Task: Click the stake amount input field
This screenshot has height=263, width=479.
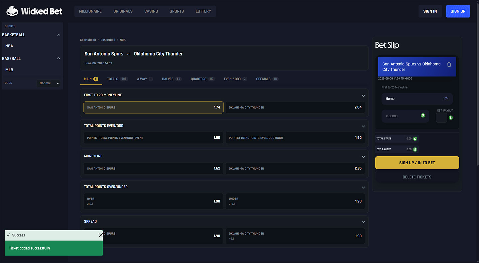Action: [x=405, y=116]
